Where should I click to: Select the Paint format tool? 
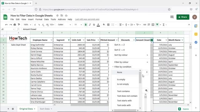point(19,25)
